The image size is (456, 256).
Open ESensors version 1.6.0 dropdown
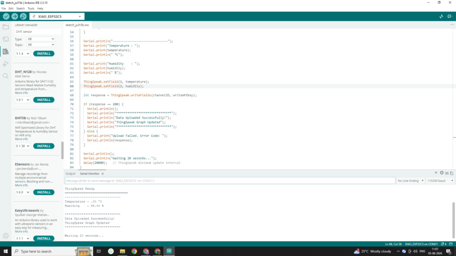(x=22, y=192)
